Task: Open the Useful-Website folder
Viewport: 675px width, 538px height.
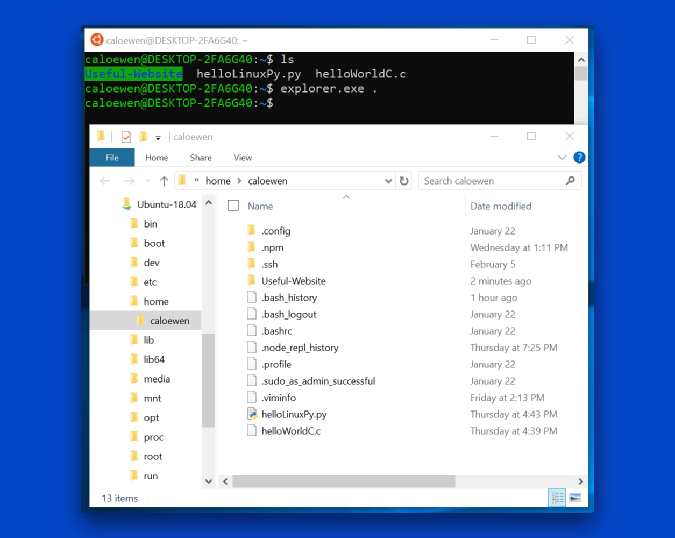Action: coord(293,280)
